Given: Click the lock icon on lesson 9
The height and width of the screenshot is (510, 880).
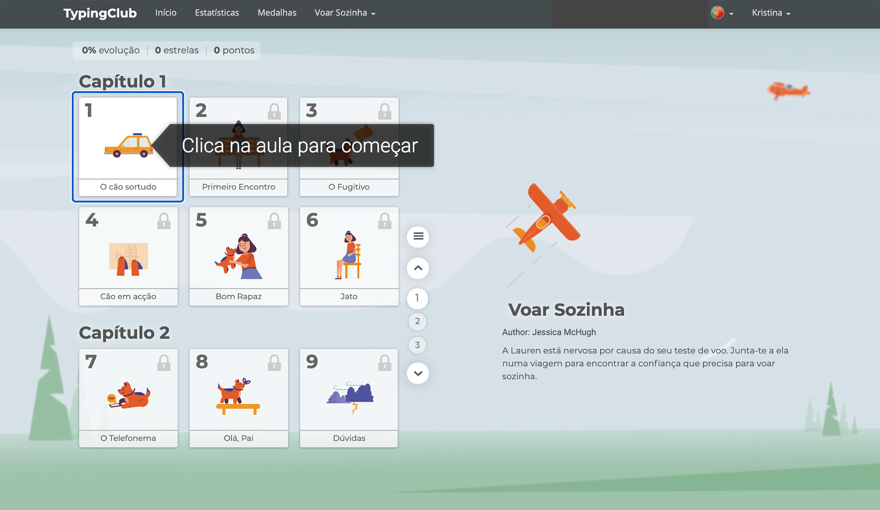Looking at the screenshot, I should click(x=385, y=363).
